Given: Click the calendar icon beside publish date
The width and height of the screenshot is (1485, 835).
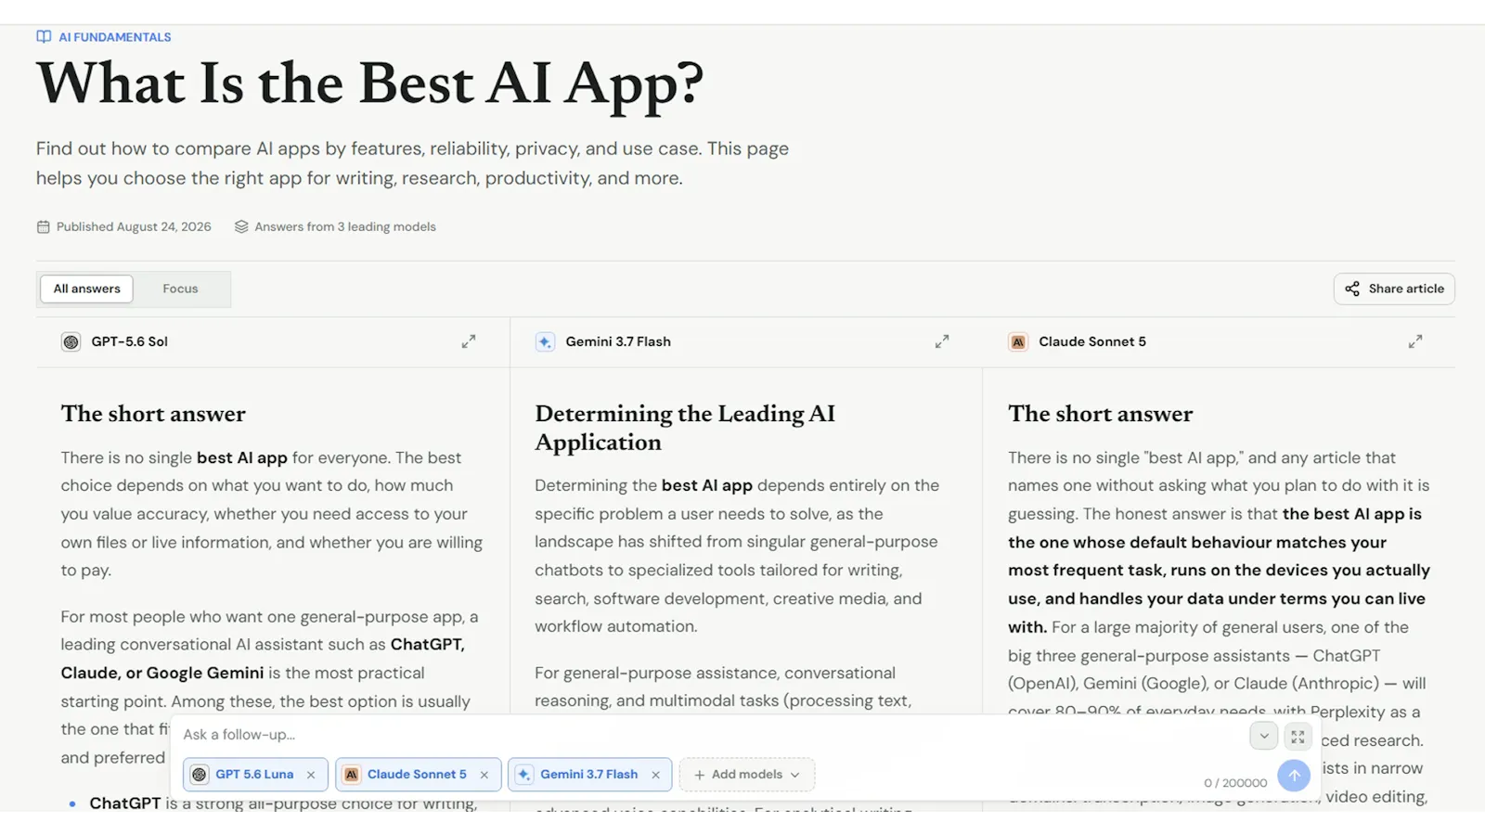Looking at the screenshot, I should [43, 226].
